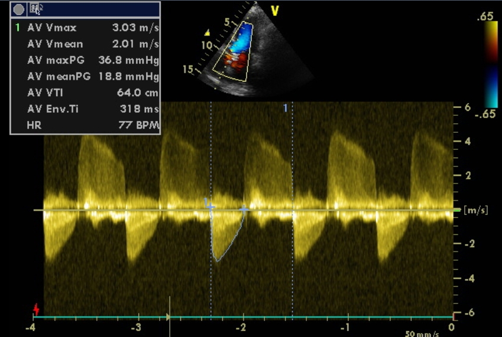Click the -3 label on the time axis
This screenshot has height=337, width=502.
pyautogui.click(x=136, y=328)
